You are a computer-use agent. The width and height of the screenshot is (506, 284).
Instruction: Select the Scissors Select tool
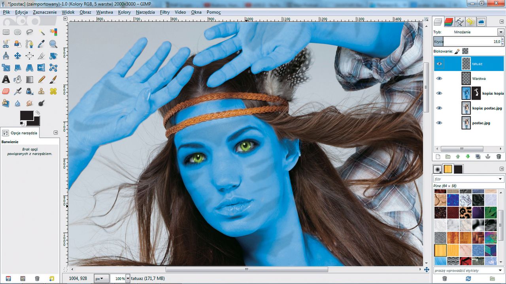(x=6, y=44)
